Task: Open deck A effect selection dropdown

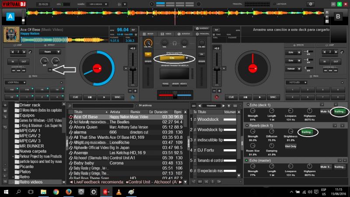Action: [50, 52]
